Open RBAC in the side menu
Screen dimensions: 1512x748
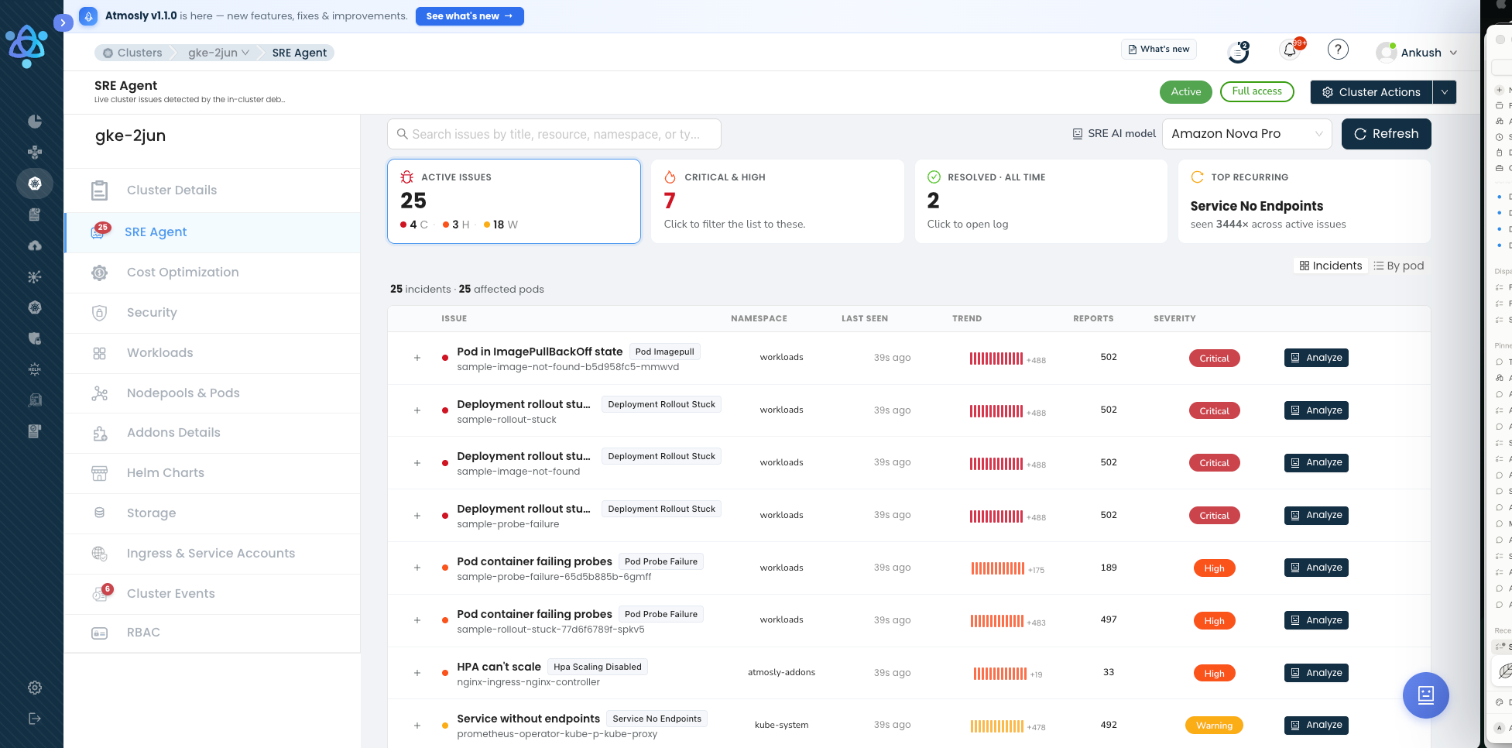(x=212, y=633)
